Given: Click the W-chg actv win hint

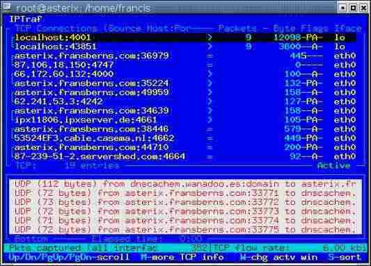Looking at the screenshot, I should (x=278, y=257).
